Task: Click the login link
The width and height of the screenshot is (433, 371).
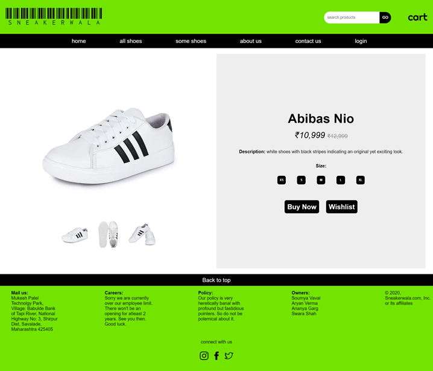Action: point(361,41)
